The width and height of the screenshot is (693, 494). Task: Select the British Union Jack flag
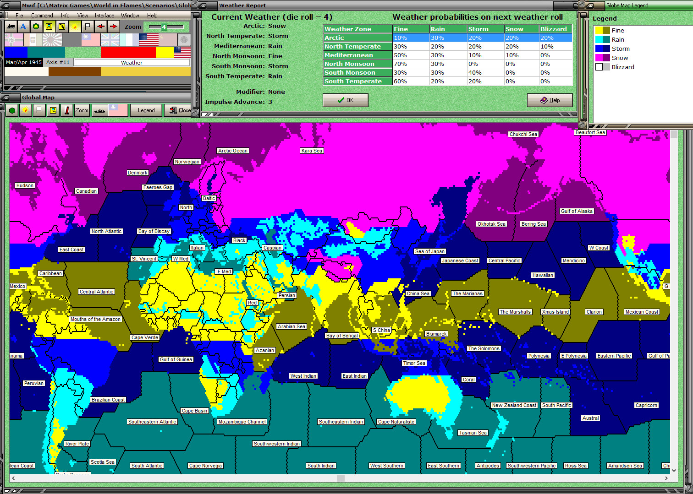tap(110, 40)
